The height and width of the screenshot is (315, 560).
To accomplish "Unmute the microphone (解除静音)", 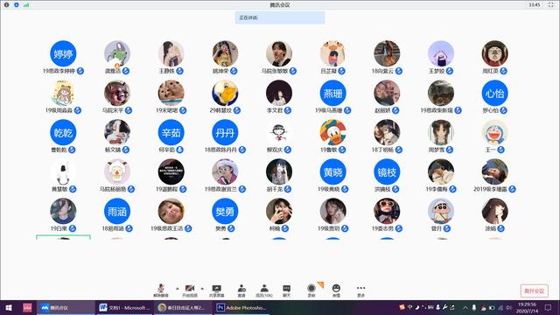I will (x=161, y=290).
